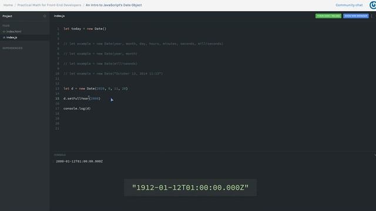The image size is (376, 211).
Task: Click the "1912-01-12T01:00:00.000Z" string overlay
Action: (190, 188)
